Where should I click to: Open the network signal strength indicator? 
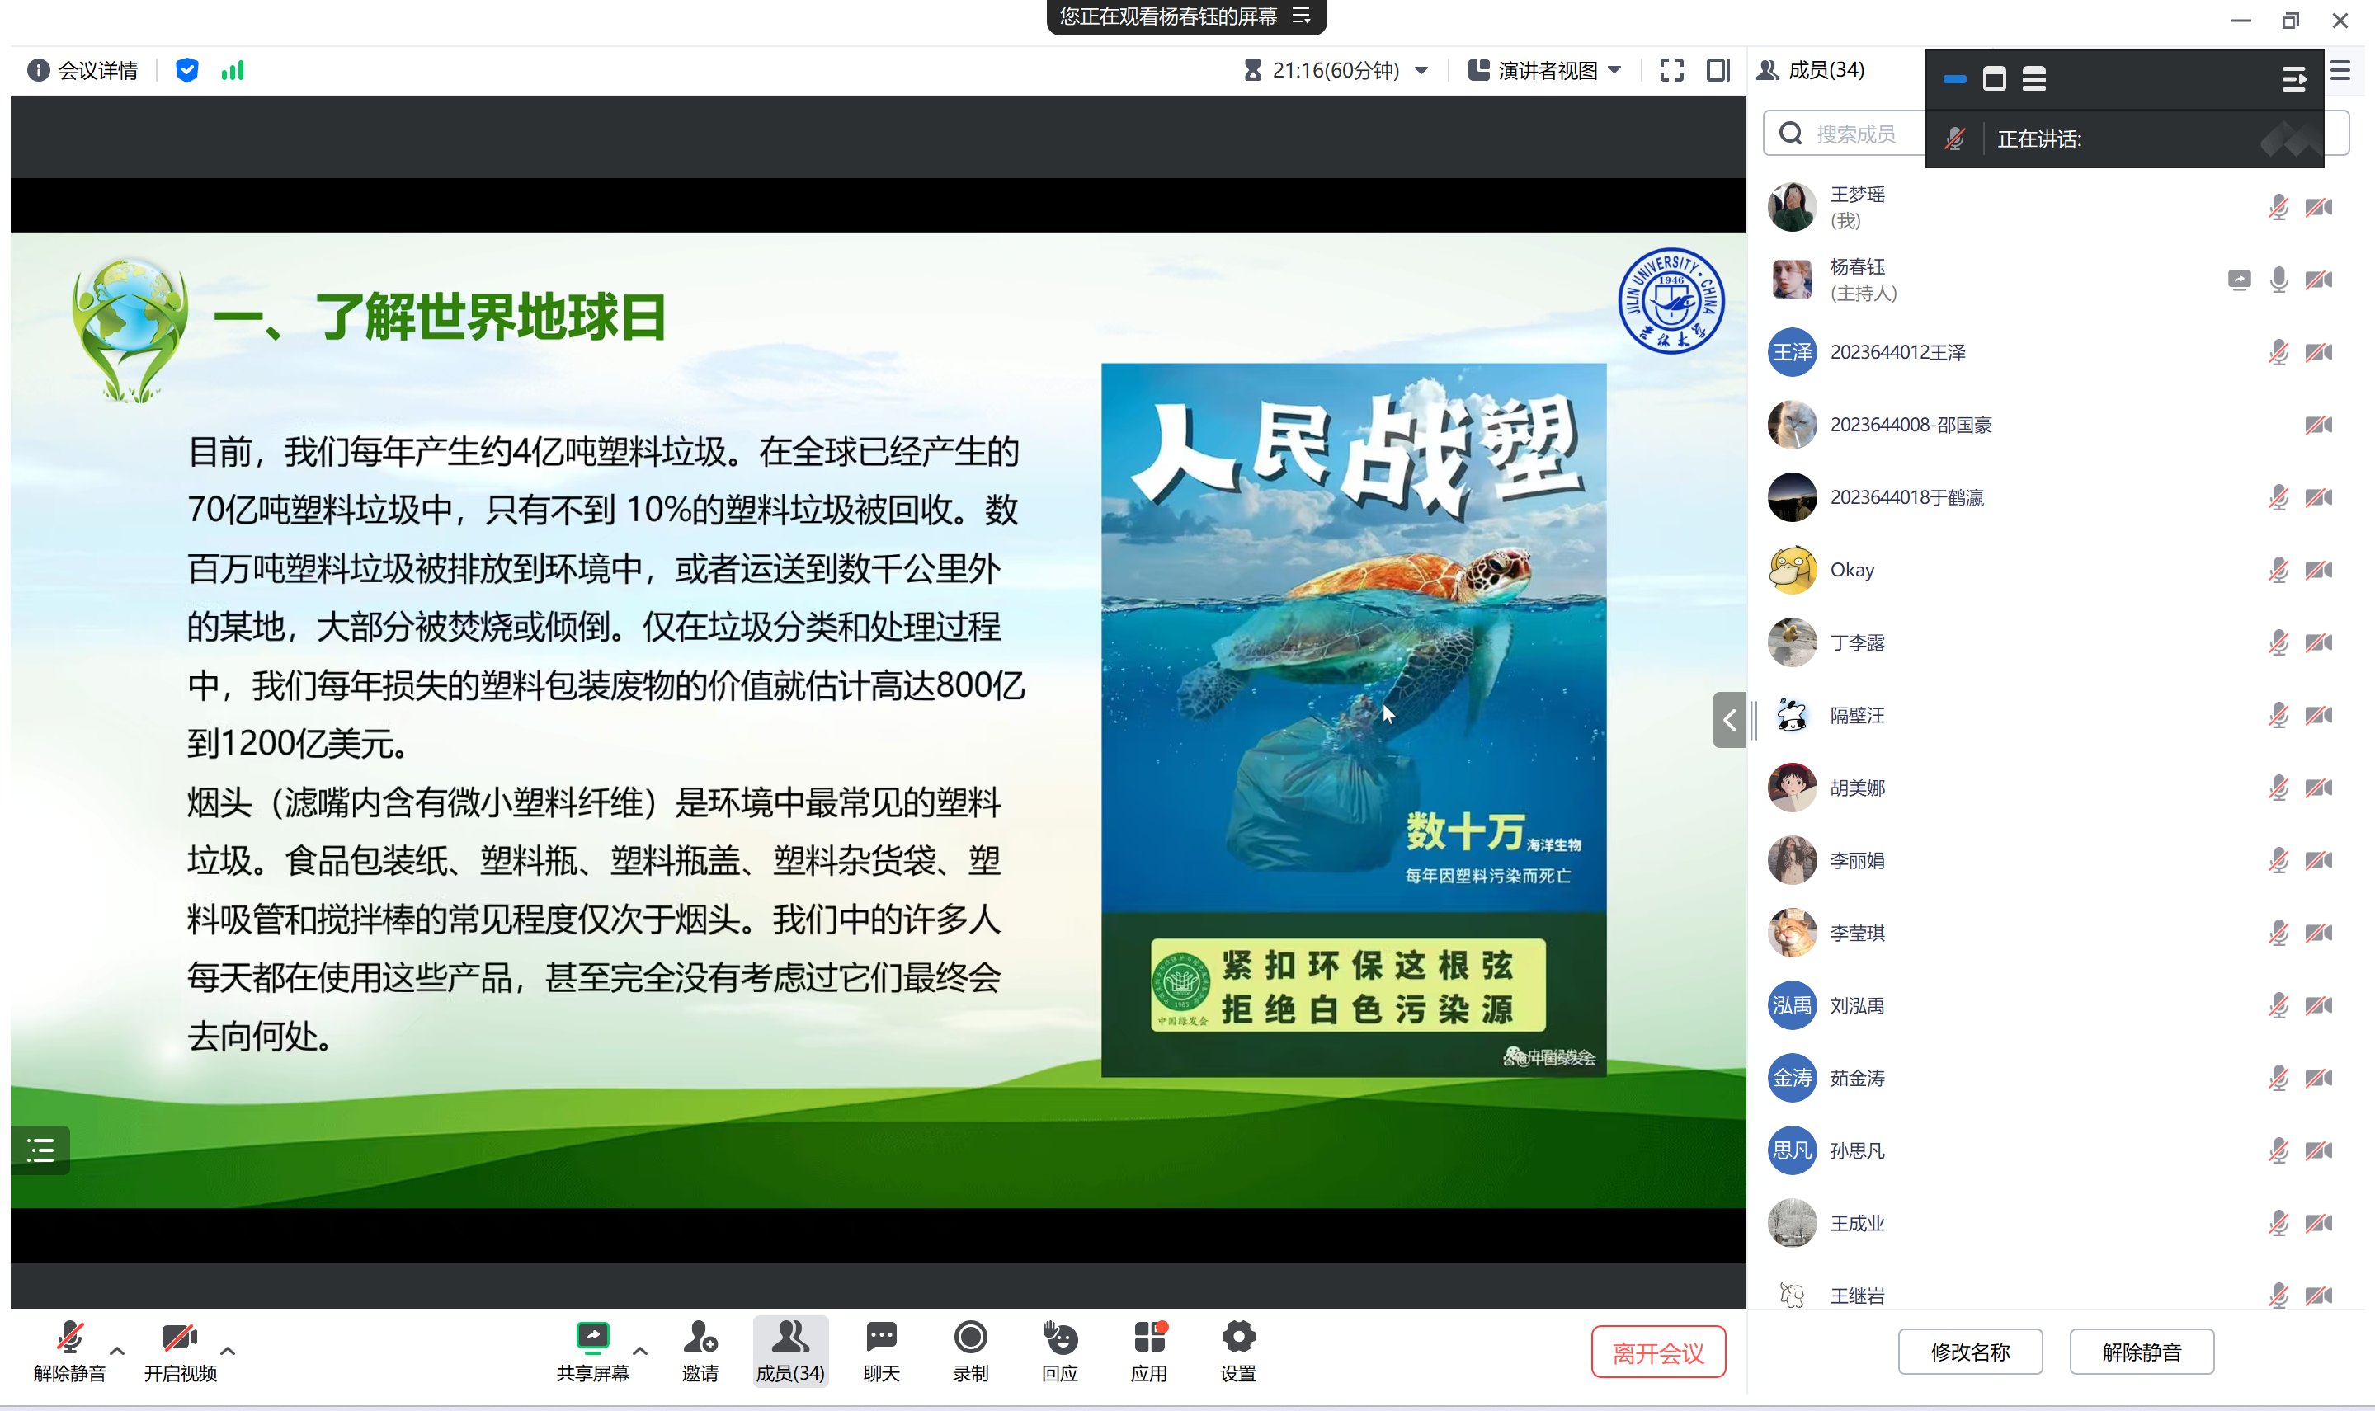pyautogui.click(x=233, y=70)
